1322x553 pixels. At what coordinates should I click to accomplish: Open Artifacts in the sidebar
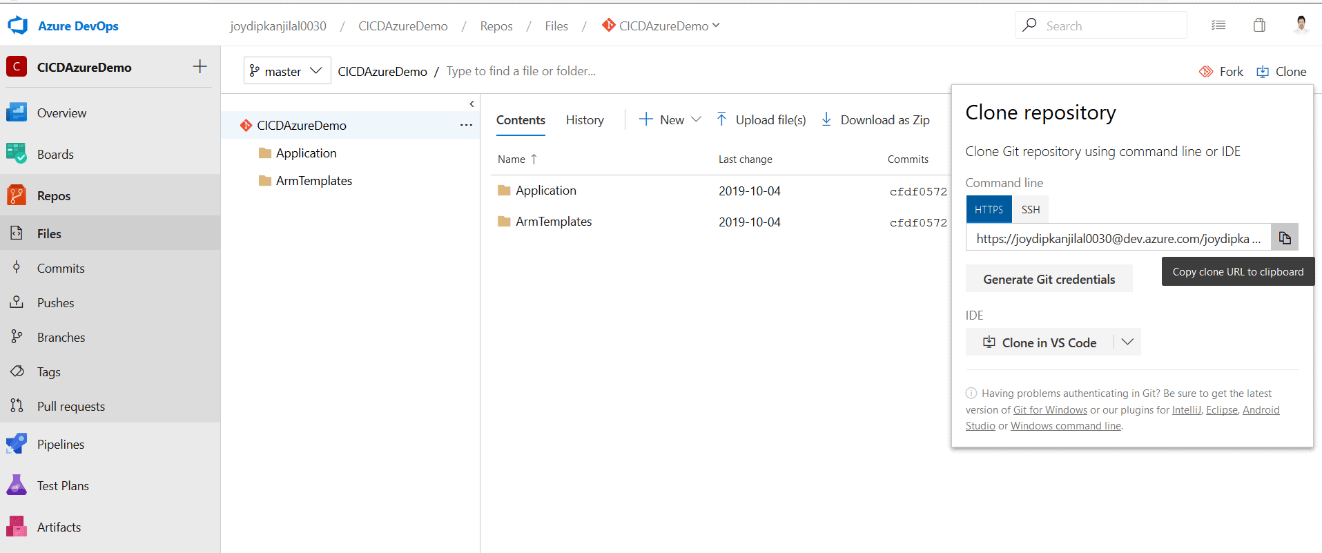pos(110,527)
